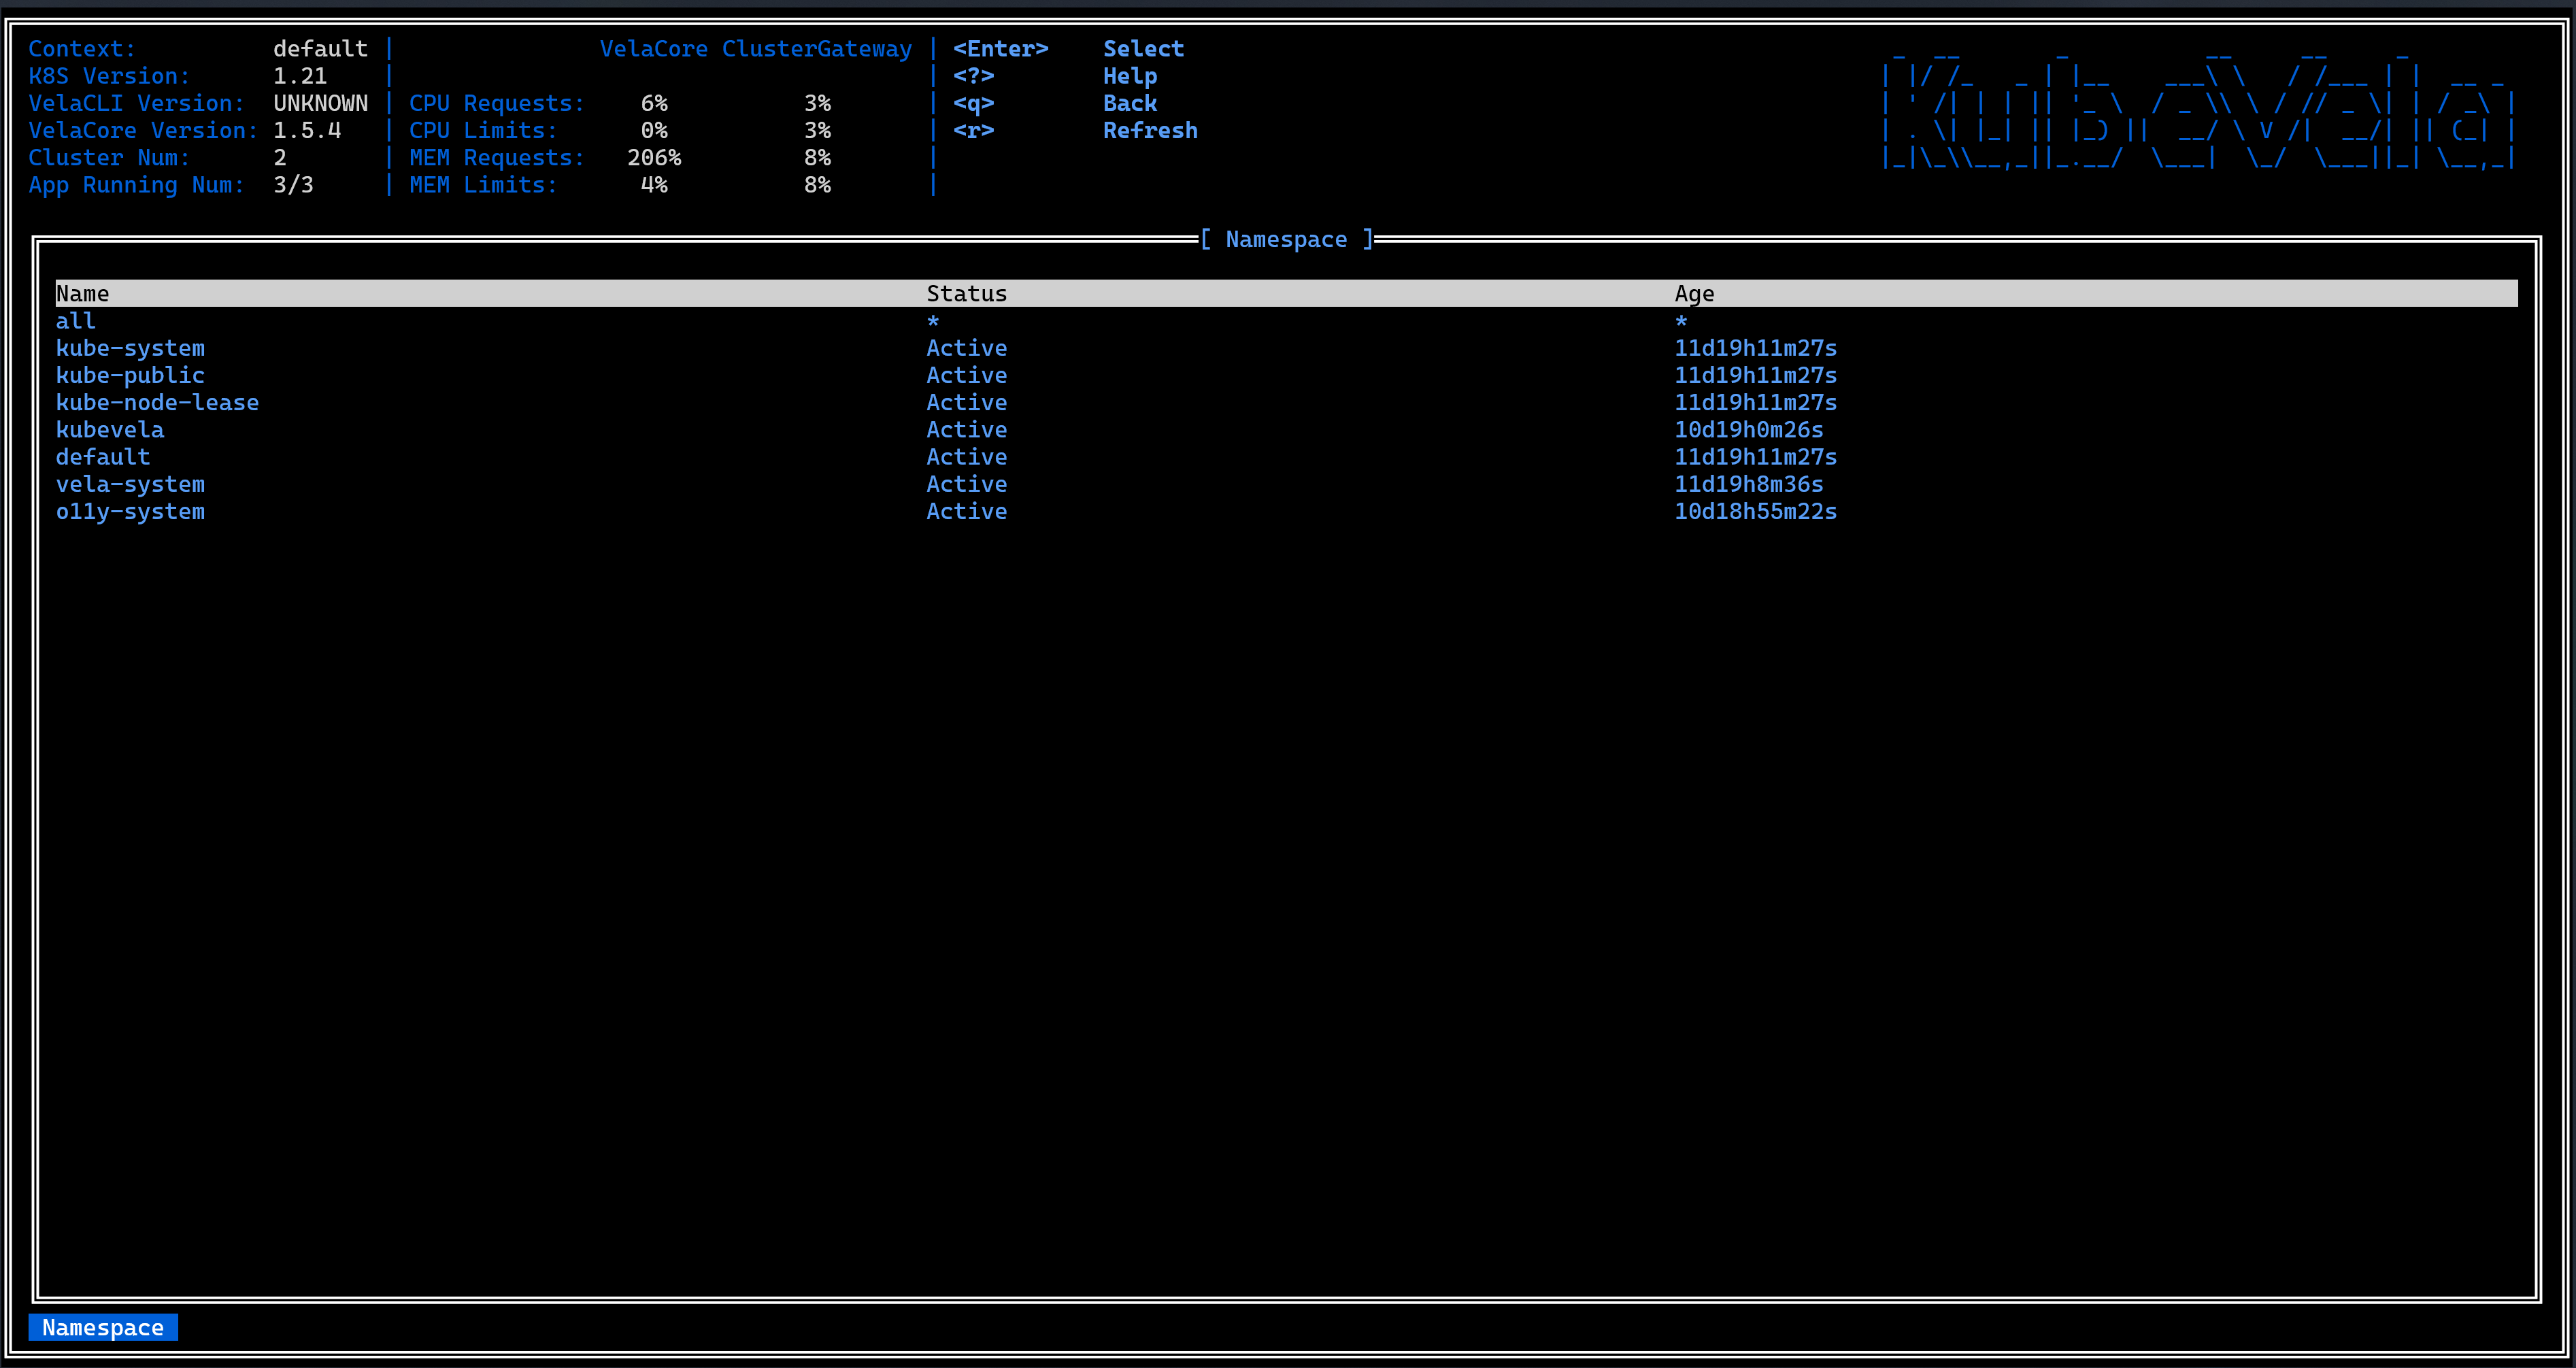The image size is (2576, 1368).
Task: Click the CPU Requests 6% value
Action: pyautogui.click(x=654, y=103)
